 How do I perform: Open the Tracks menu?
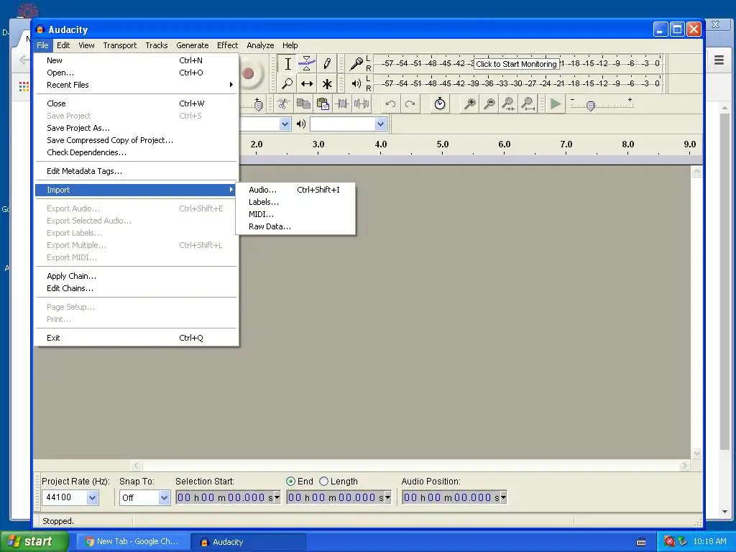[156, 45]
